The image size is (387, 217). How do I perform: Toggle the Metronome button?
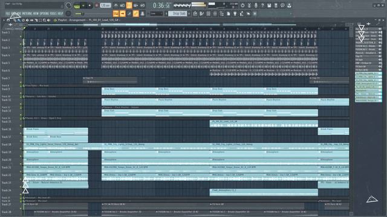(115, 5)
